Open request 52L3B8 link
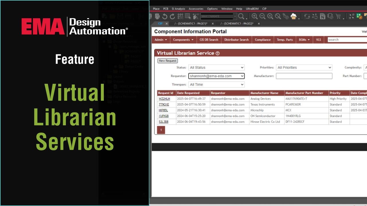Viewport: 367px width, 206px height. [163, 122]
